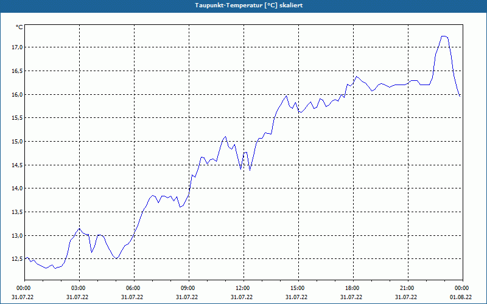Click the 31.07.22 date under 03:00
This screenshot has width=487, height=304.
77,297
